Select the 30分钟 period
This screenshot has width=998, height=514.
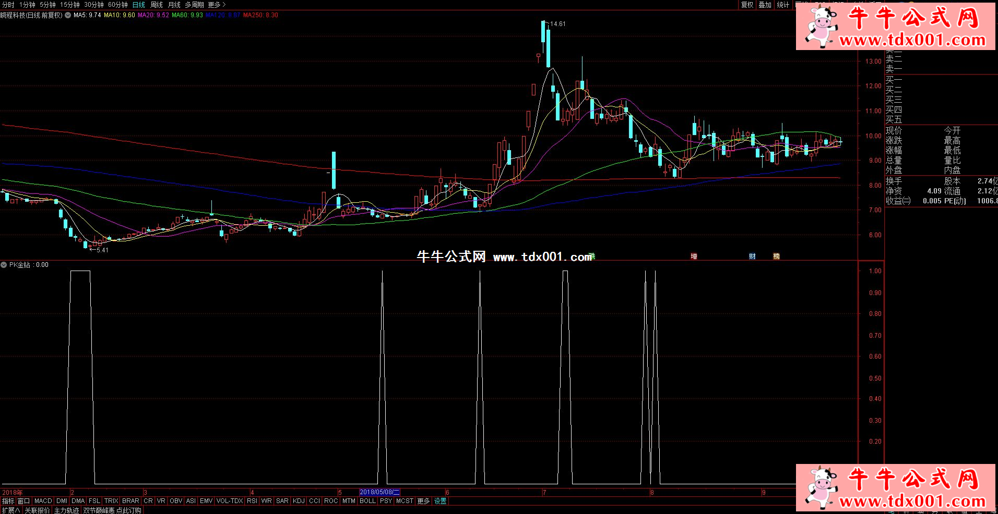pyautogui.click(x=94, y=5)
